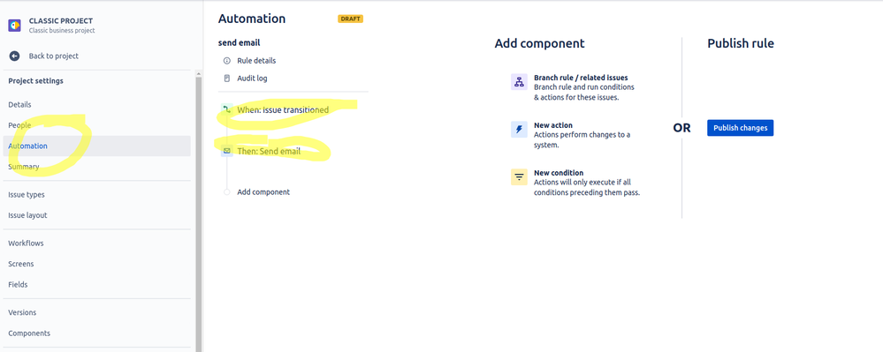The width and height of the screenshot is (883, 352).
Task: Click the sidebar vertical scrollbar
Action: tap(198, 213)
